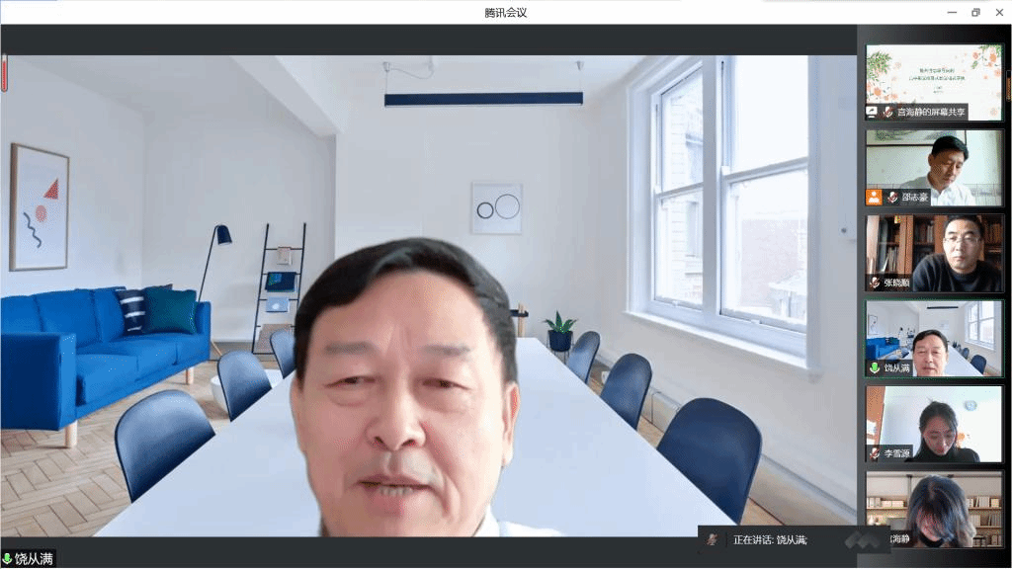Click 饶从满 name label under main video
The width and height of the screenshot is (1012, 569).
(35, 559)
